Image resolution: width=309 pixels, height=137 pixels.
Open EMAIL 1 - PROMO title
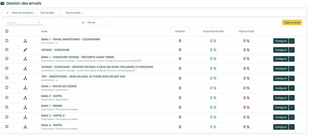click(52, 106)
